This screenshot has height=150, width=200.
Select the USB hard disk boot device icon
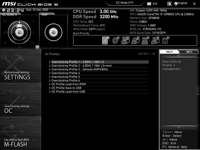click(126, 40)
